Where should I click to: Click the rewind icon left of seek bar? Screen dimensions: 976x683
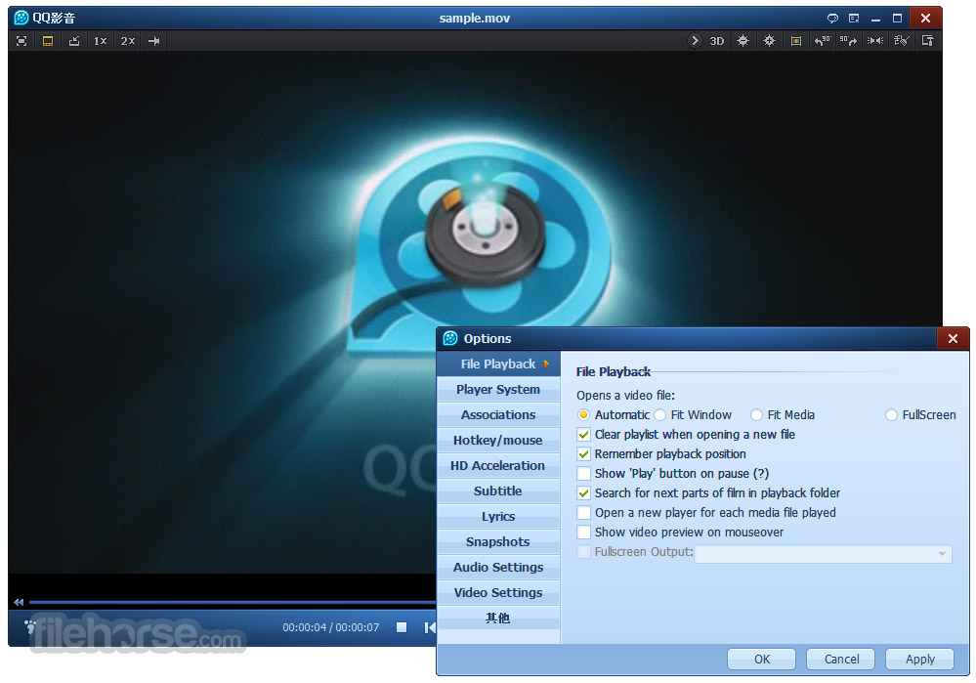[x=19, y=602]
